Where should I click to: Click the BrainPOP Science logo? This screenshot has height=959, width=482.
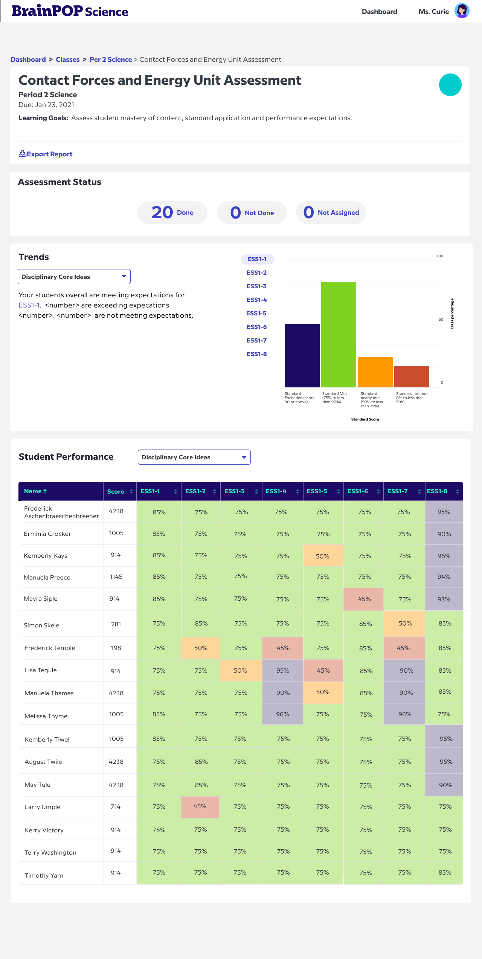[x=70, y=11]
